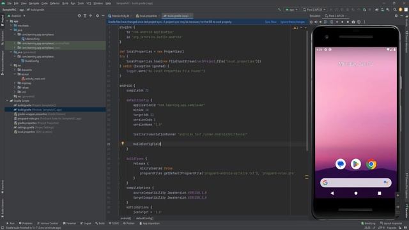Click the Expand All icon in Project panel

(x=85, y=16)
